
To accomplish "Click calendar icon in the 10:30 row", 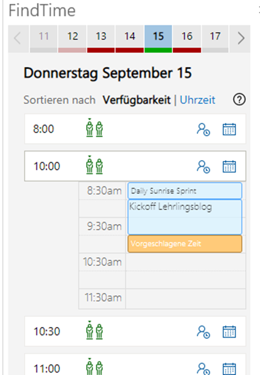I will pos(229,332).
